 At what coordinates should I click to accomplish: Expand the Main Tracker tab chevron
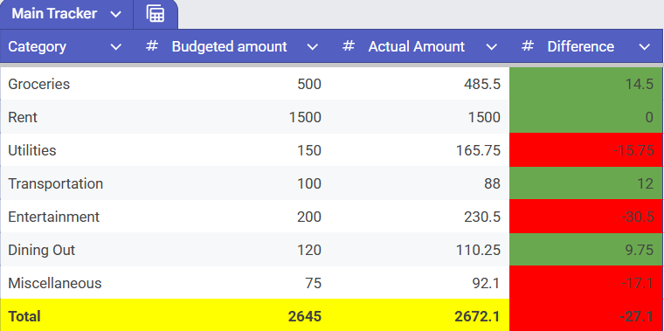[x=115, y=14]
